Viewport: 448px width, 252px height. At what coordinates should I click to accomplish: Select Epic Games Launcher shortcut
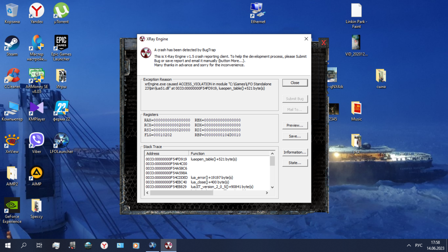(61, 48)
